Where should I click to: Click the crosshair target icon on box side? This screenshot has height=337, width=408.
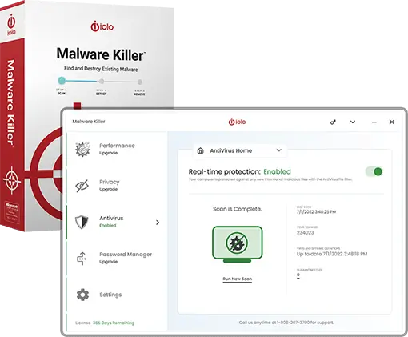click(x=12, y=180)
